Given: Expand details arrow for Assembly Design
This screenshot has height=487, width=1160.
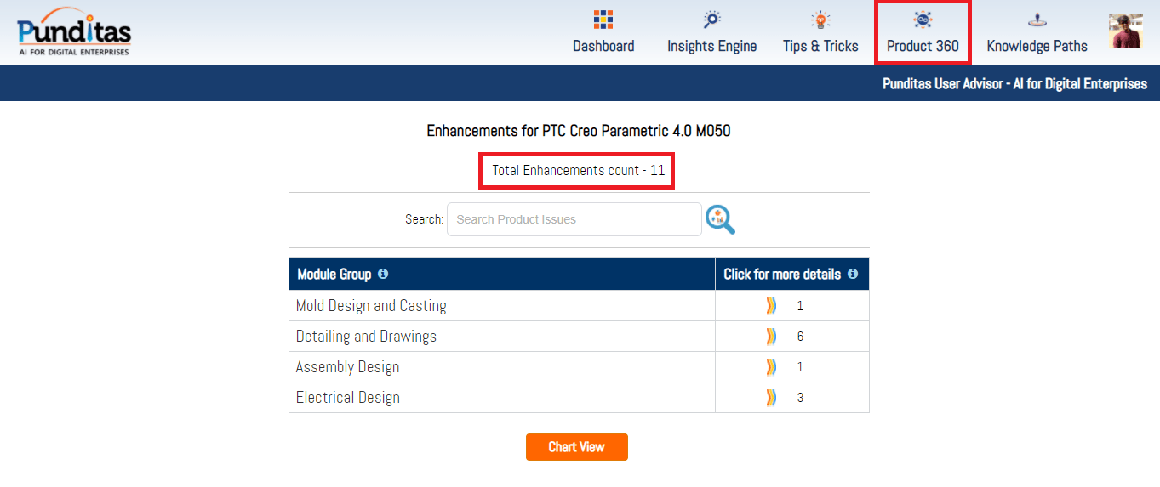Looking at the screenshot, I should (x=771, y=367).
